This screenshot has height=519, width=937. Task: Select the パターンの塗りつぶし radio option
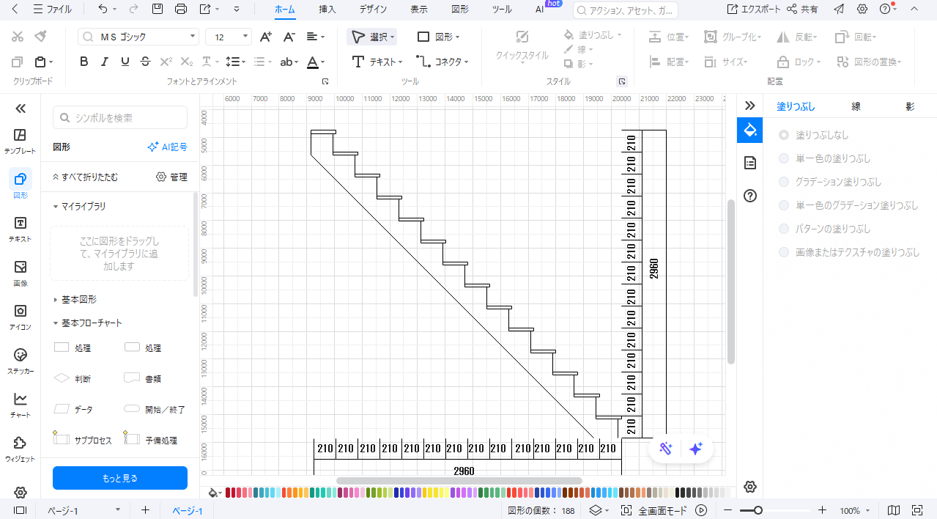[x=784, y=229]
